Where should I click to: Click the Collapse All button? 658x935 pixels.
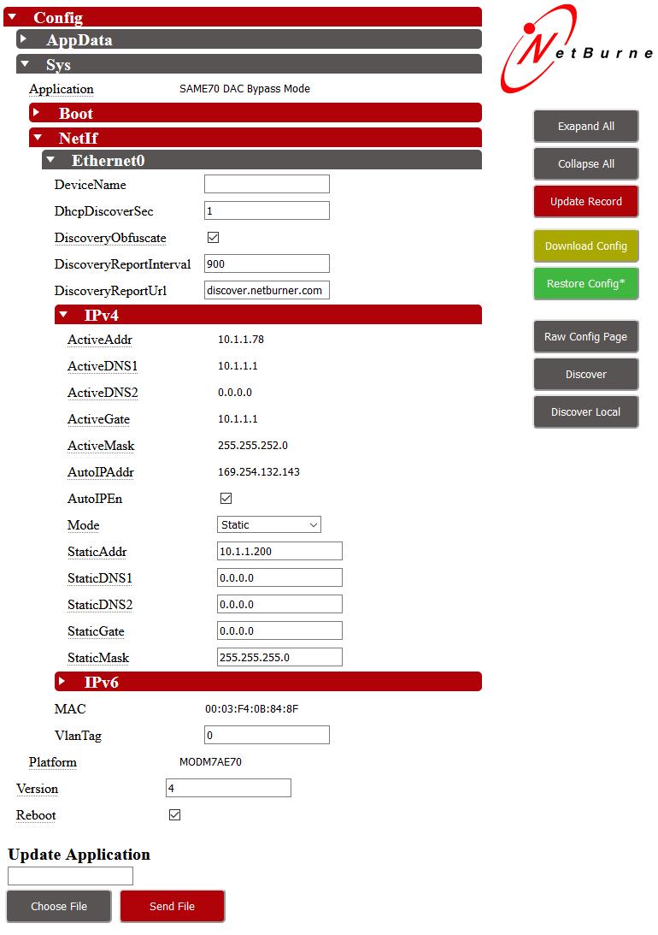point(586,164)
